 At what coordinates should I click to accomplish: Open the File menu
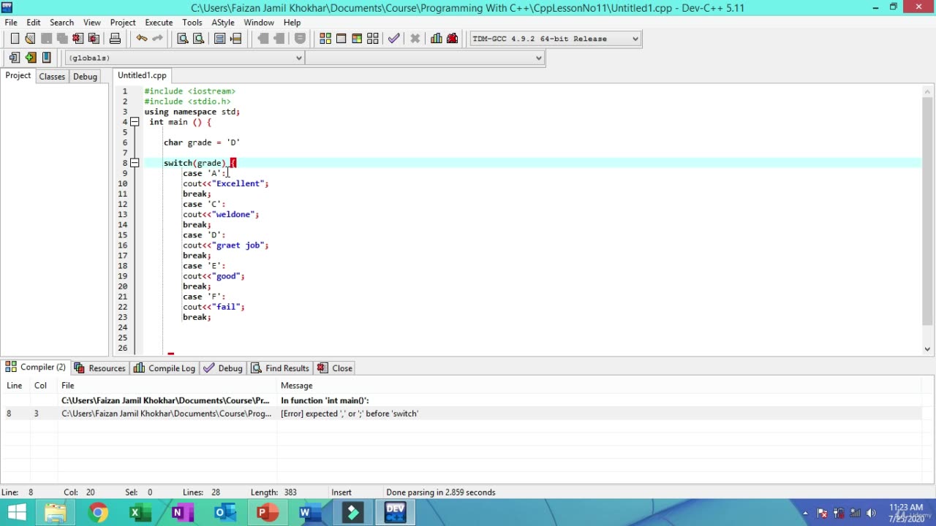[11, 23]
